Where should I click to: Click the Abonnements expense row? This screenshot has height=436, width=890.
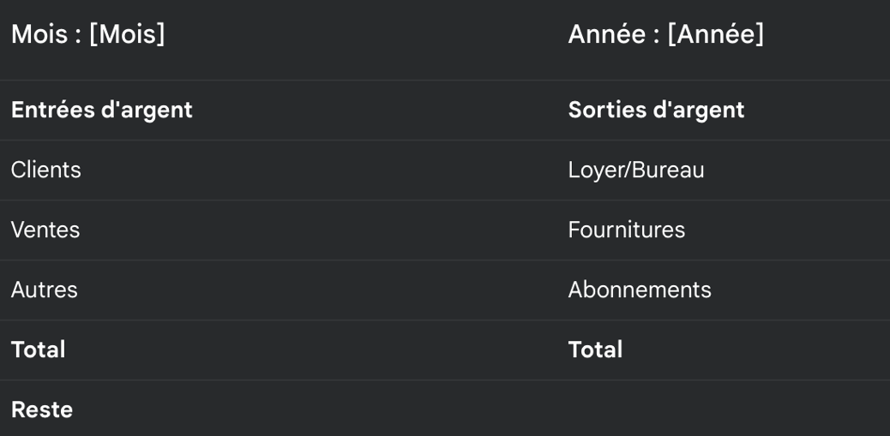click(x=639, y=290)
